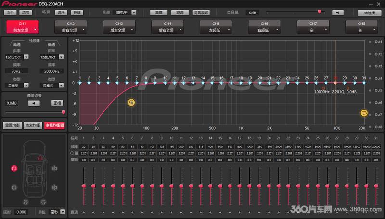Open low-pass slope 12dB/Oct dropdown
The image size is (385, 219).
(61, 57)
